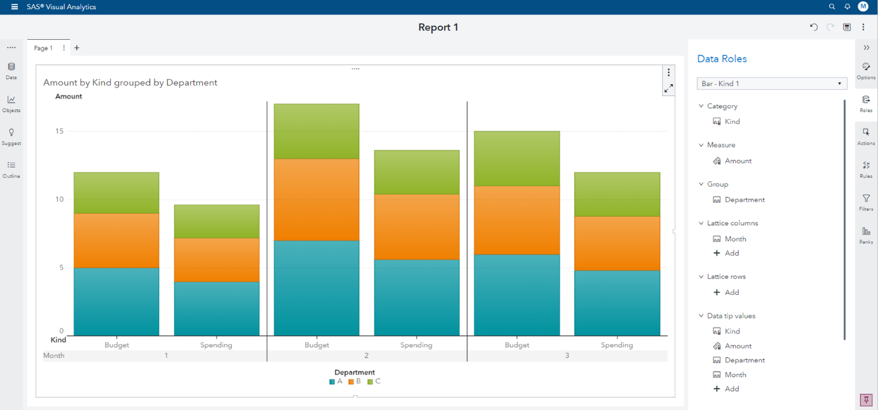Screen dimensions: 878x410
Task: Collapse the Data tip values section
Action: (701, 315)
